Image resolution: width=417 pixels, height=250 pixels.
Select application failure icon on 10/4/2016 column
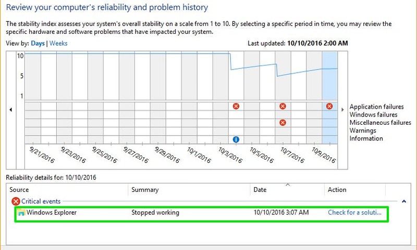pyautogui.click(x=236, y=107)
